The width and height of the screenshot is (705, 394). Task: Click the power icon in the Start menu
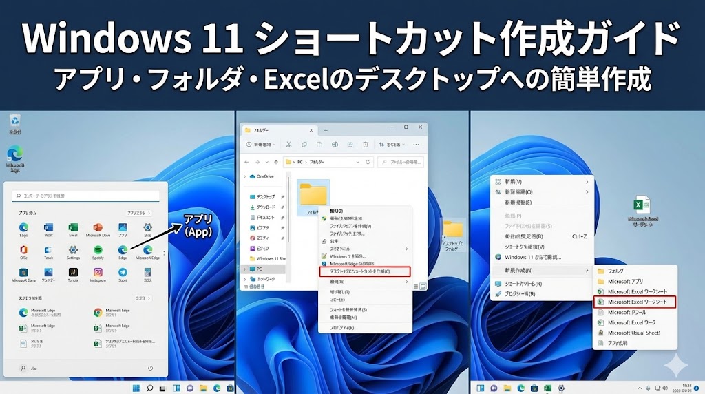coord(150,369)
